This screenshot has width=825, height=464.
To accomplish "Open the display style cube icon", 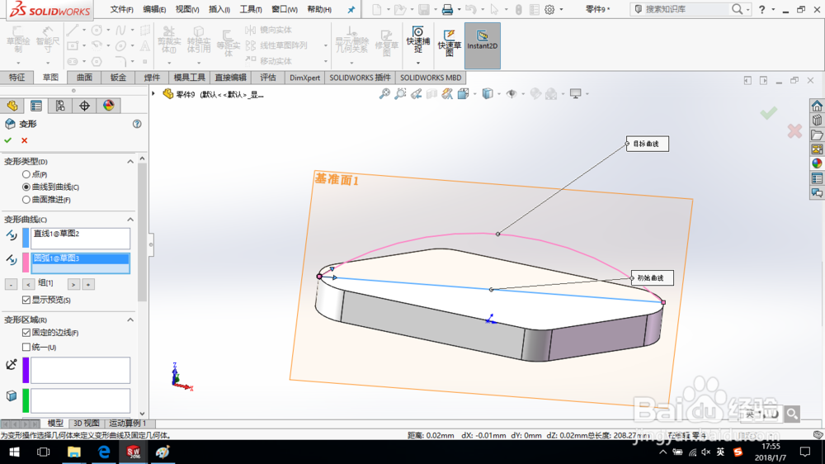I will pyautogui.click(x=488, y=94).
